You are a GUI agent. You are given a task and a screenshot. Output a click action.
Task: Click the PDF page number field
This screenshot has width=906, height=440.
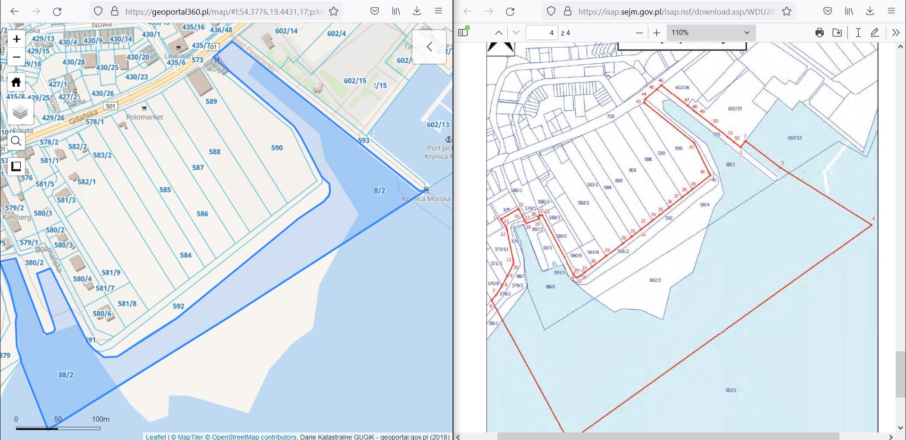(x=542, y=33)
